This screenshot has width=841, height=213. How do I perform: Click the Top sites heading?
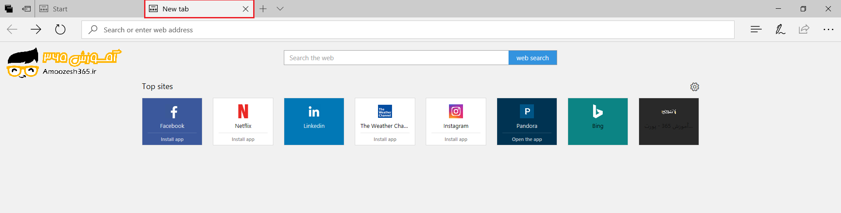tap(157, 86)
